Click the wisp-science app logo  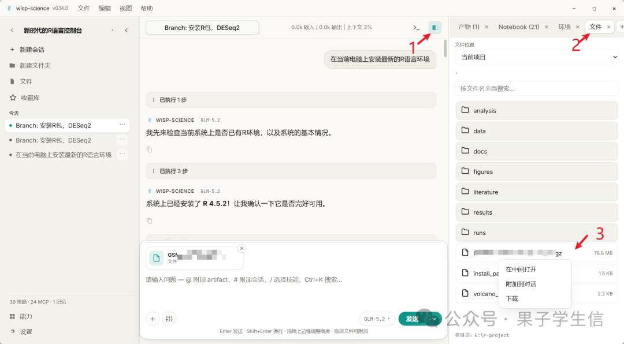point(9,8)
